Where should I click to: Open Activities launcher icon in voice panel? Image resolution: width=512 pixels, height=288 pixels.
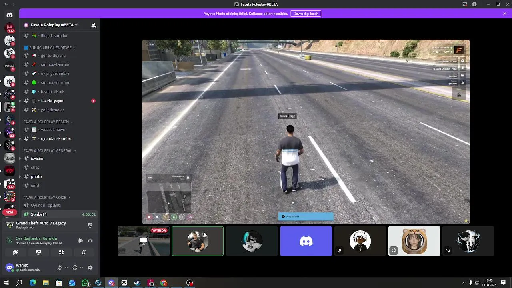click(61, 252)
